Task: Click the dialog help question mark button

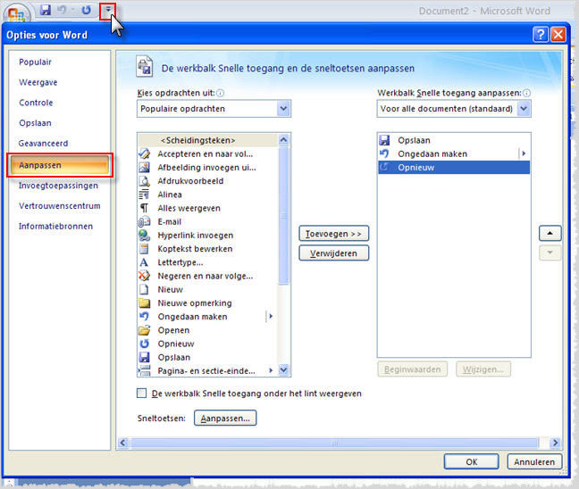Action: [x=541, y=35]
